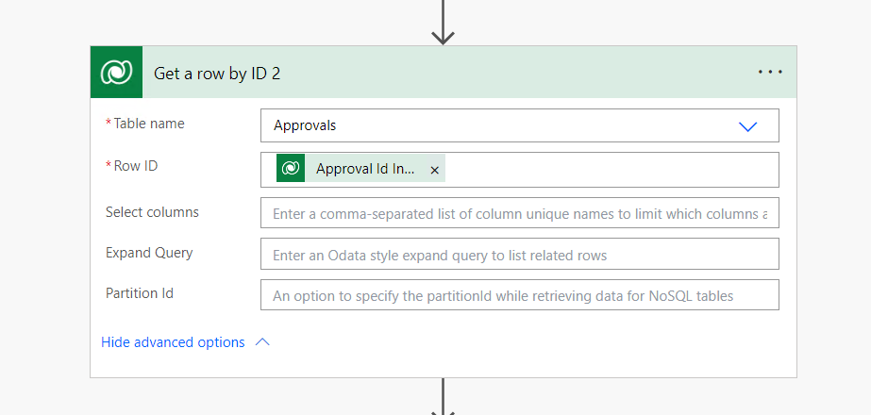871x415 pixels.
Task: Click the arrow connector above the action card
Action: pos(443,23)
